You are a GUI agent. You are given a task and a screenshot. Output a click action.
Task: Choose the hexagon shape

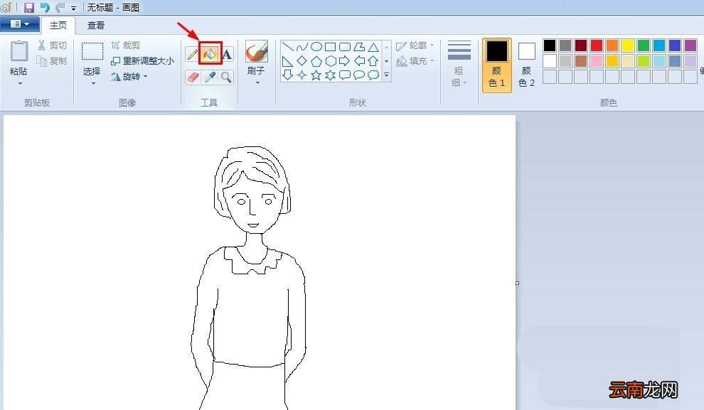tap(331, 60)
